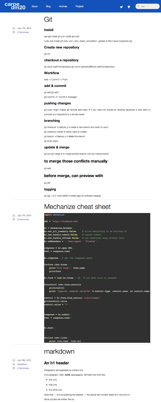Open the Twitter profile icon
Viewport: 161px width, 402px height.
(121, 7)
